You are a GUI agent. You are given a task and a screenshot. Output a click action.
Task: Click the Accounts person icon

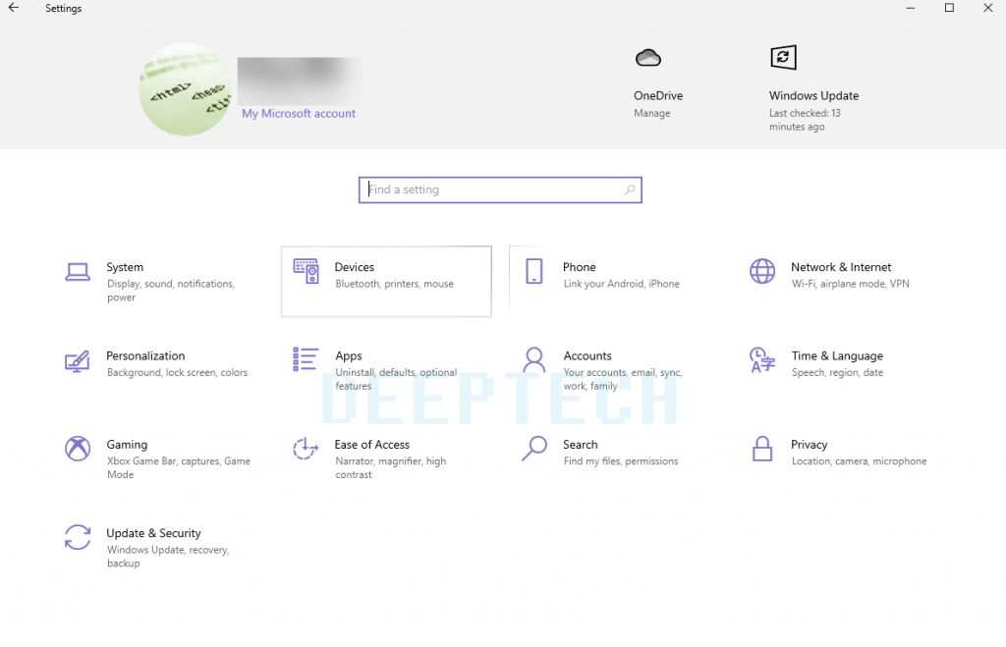533,359
